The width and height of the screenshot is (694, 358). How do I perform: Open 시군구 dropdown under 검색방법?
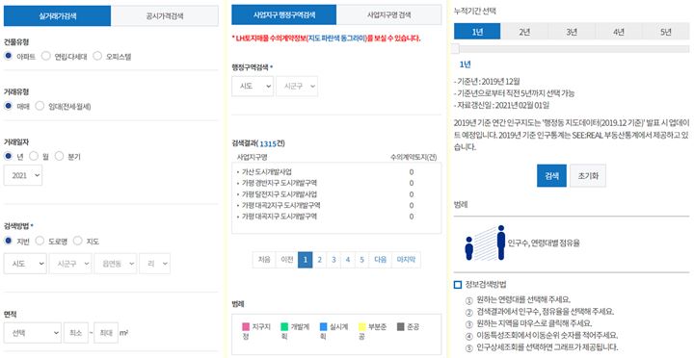70,264
